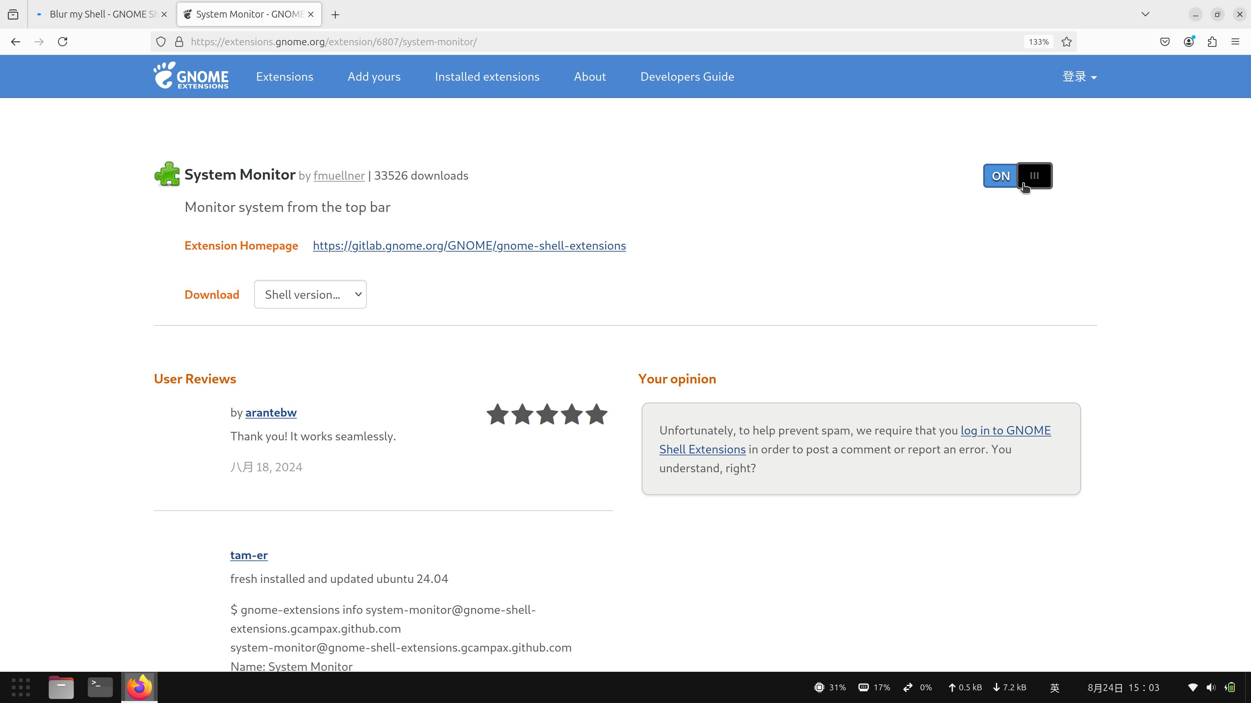The width and height of the screenshot is (1251, 703).
Task: Select the System Monitor browser tab
Action: click(x=249, y=15)
